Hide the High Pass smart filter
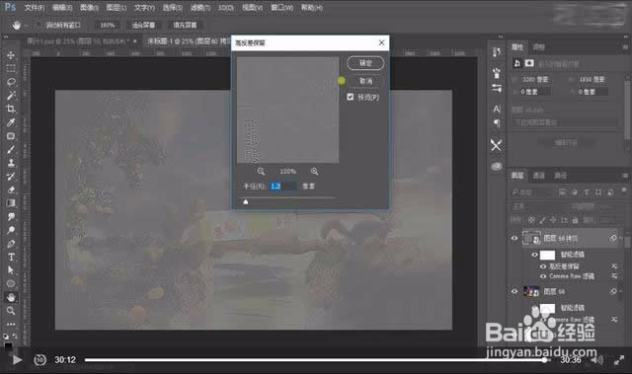 coord(543,266)
